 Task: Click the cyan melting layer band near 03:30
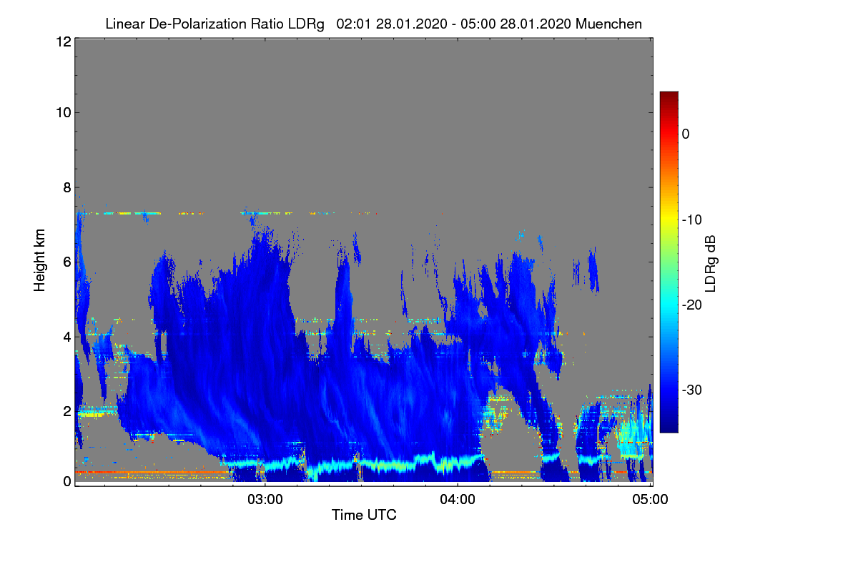point(361,463)
